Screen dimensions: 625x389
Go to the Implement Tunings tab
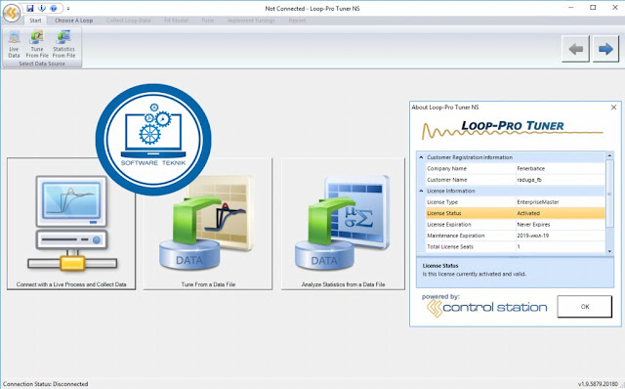point(251,21)
